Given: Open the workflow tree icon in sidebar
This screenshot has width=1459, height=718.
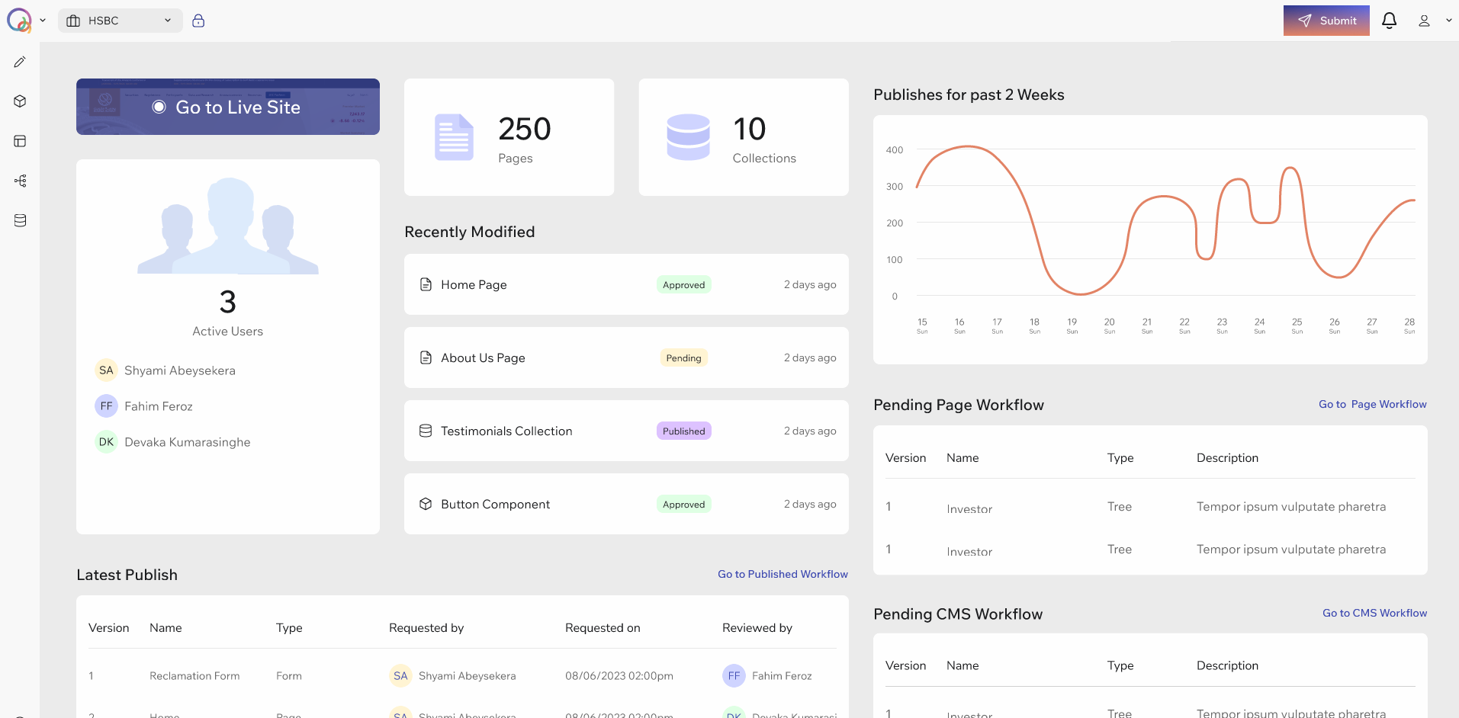Looking at the screenshot, I should click(x=20, y=181).
